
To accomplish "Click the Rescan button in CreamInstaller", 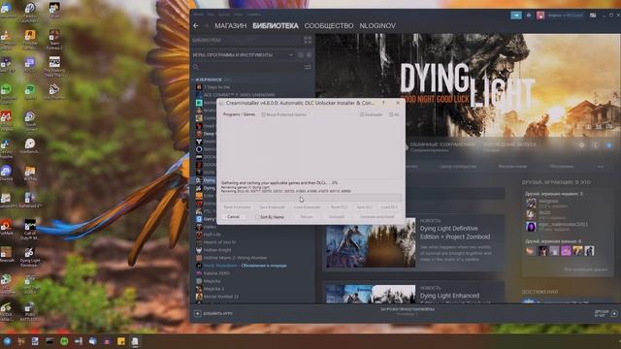I will pos(307,217).
